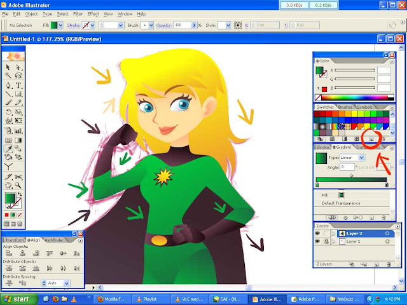
Task: Choose the Rectangle tool
Action: (x=18, y=94)
